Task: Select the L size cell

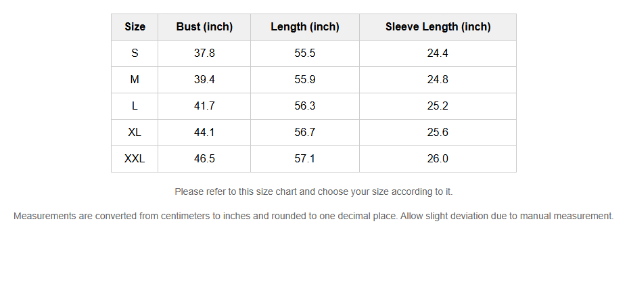Action: [135, 106]
